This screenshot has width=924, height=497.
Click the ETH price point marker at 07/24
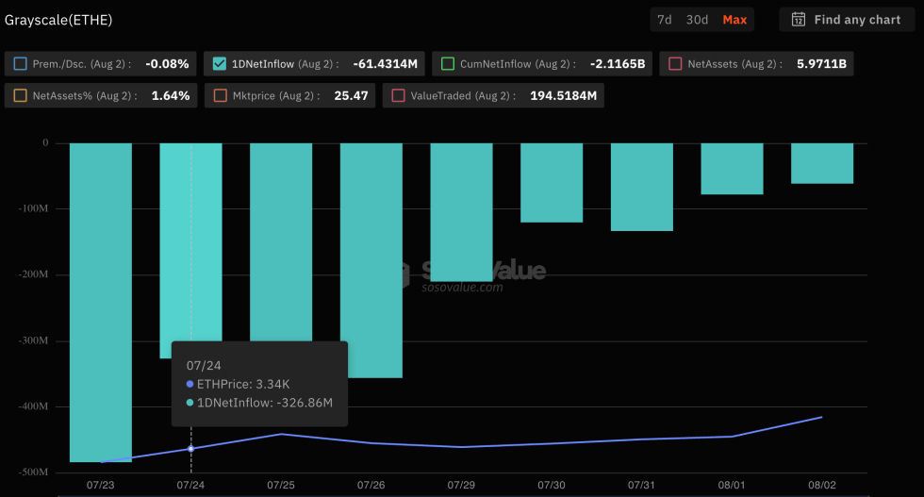pos(190,449)
